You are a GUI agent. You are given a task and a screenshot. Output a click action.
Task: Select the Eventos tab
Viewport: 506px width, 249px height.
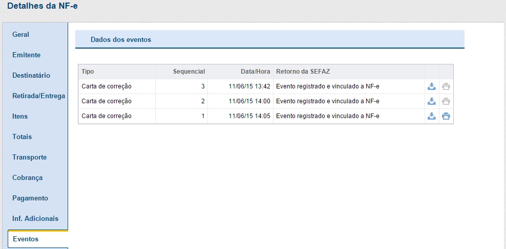point(26,239)
